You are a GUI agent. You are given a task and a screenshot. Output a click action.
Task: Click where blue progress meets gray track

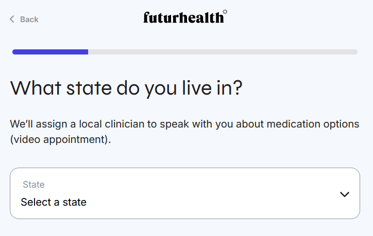[88, 51]
